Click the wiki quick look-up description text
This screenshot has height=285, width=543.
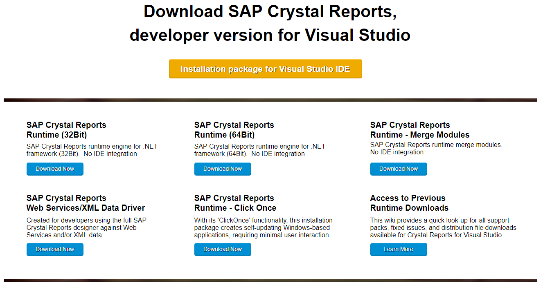[x=443, y=227]
